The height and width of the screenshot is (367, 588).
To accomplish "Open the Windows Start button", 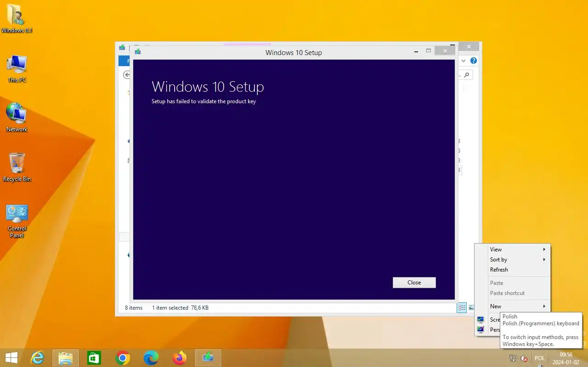I will coord(11,358).
